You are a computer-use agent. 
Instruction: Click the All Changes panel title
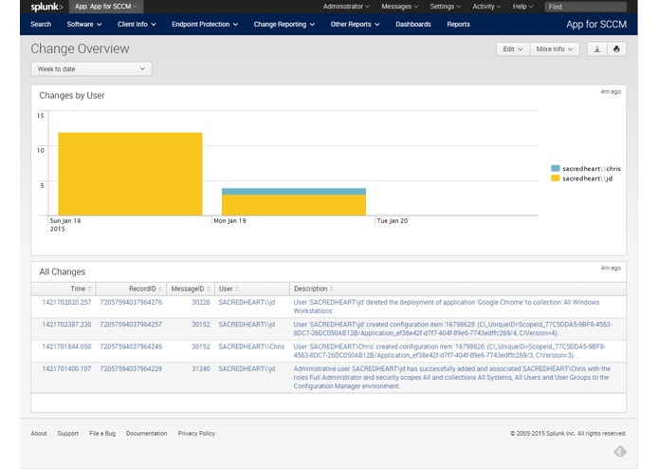click(x=63, y=272)
